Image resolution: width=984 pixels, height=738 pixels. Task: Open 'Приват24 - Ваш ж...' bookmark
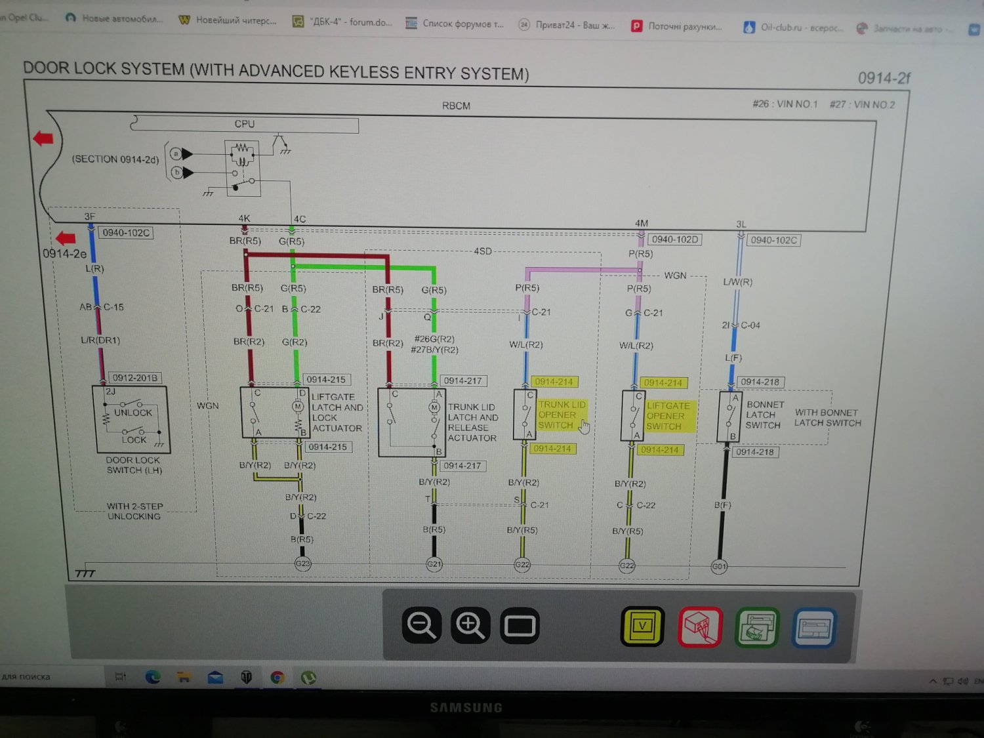567,25
